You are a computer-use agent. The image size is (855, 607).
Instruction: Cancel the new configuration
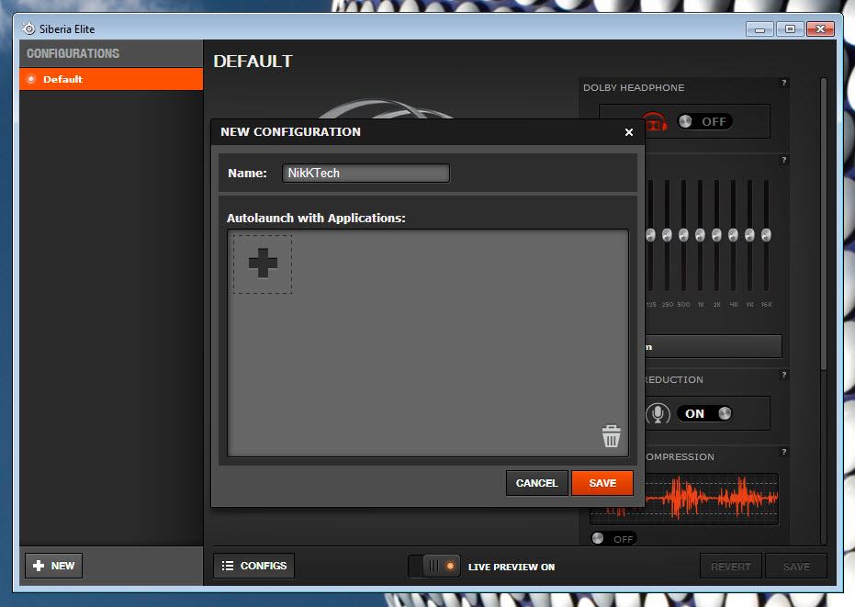[x=536, y=483]
